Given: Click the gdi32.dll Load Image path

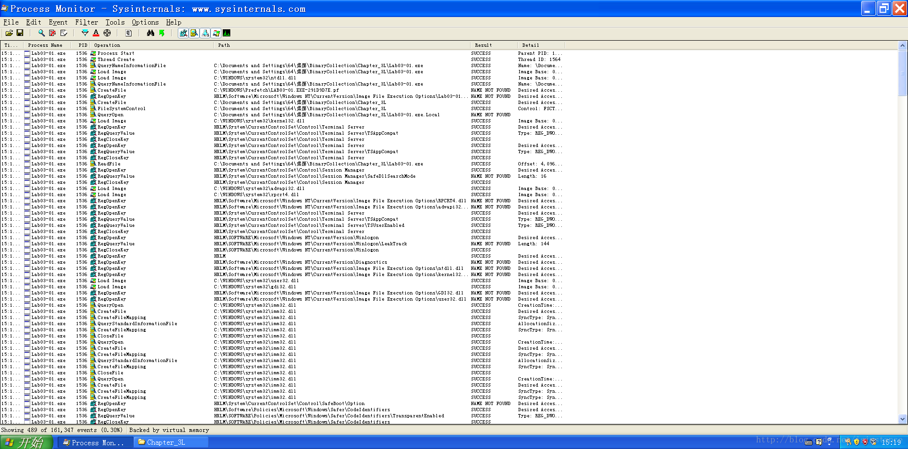Looking at the screenshot, I should pos(255,287).
